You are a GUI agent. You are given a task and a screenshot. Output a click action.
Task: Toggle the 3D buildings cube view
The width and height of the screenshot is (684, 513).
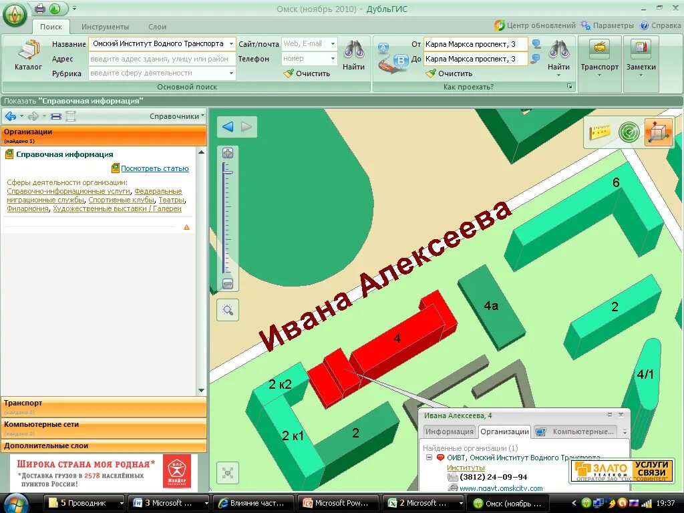(x=658, y=132)
